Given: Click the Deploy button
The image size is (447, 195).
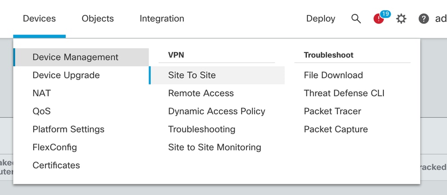Looking at the screenshot, I should click(x=321, y=18).
